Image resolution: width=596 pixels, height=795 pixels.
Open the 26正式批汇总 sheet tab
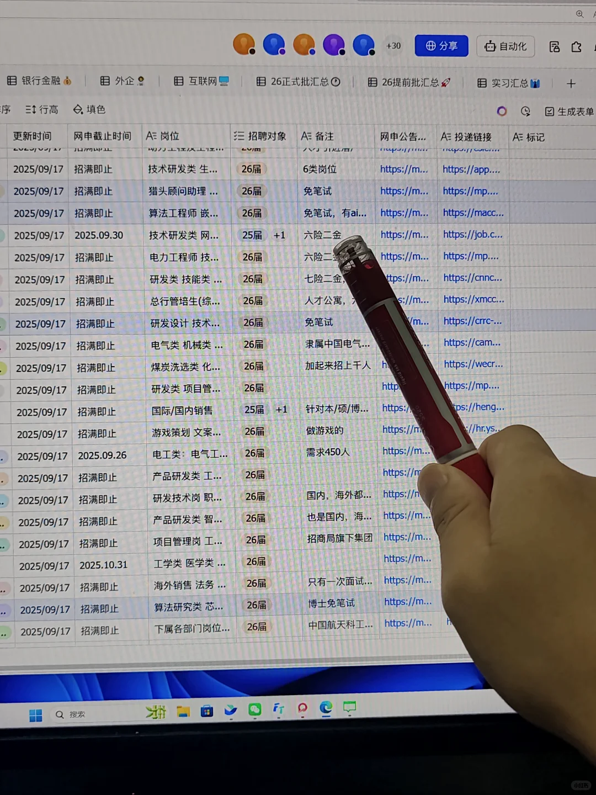click(298, 81)
